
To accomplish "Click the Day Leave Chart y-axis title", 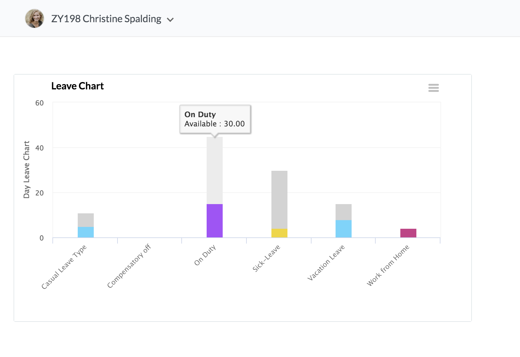I will tap(27, 170).
